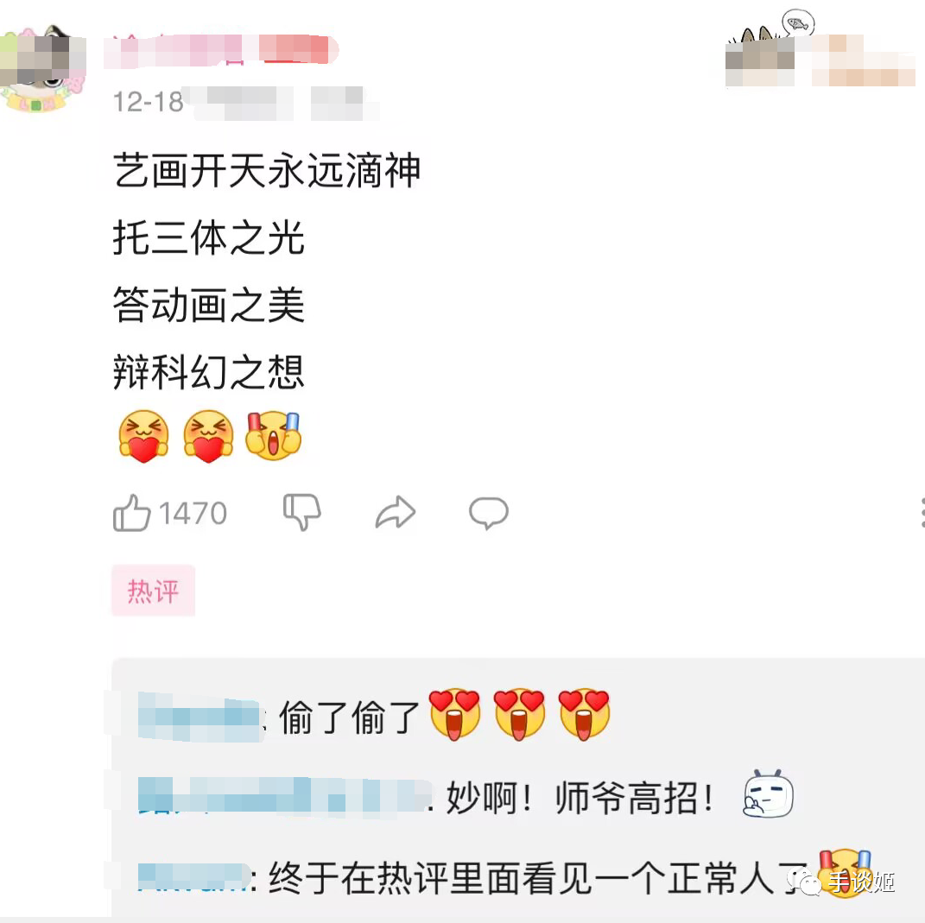The image size is (925, 923).
Task: Open the first reply author's blurred name
Action: pos(200,718)
